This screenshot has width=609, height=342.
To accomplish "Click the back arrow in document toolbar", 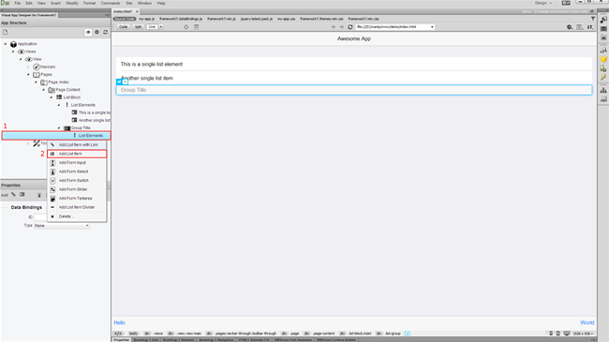I will (x=334, y=27).
